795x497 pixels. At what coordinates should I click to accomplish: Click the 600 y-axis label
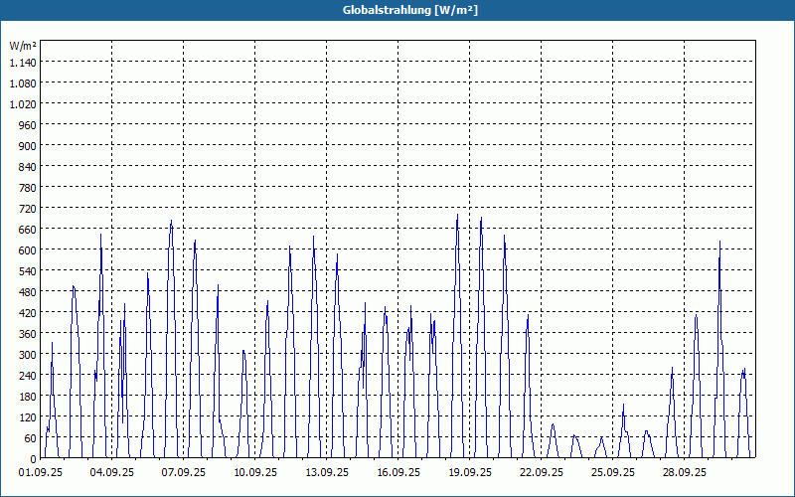click(x=28, y=250)
